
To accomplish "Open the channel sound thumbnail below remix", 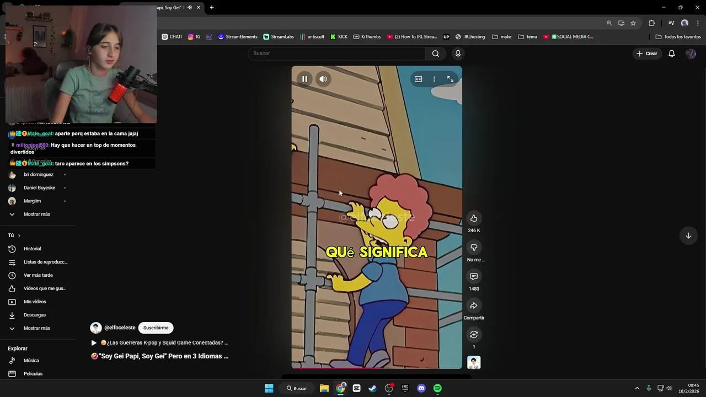I will [474, 362].
